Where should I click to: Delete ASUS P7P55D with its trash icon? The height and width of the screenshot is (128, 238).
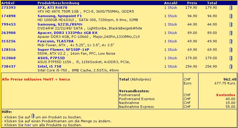(231, 58)
